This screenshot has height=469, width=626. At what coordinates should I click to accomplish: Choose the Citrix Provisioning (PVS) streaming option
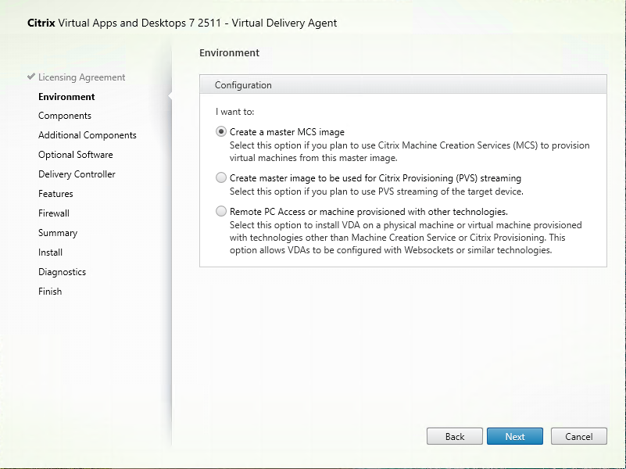222,178
